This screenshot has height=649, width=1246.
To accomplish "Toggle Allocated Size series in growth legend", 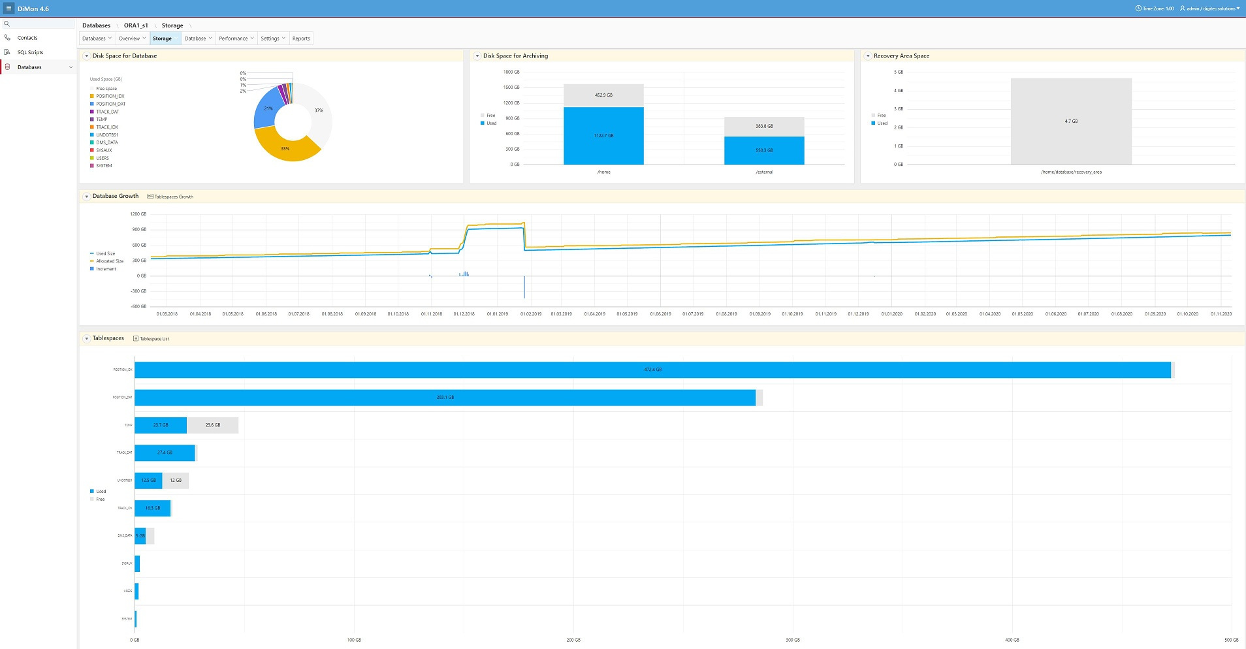I will click(x=109, y=261).
